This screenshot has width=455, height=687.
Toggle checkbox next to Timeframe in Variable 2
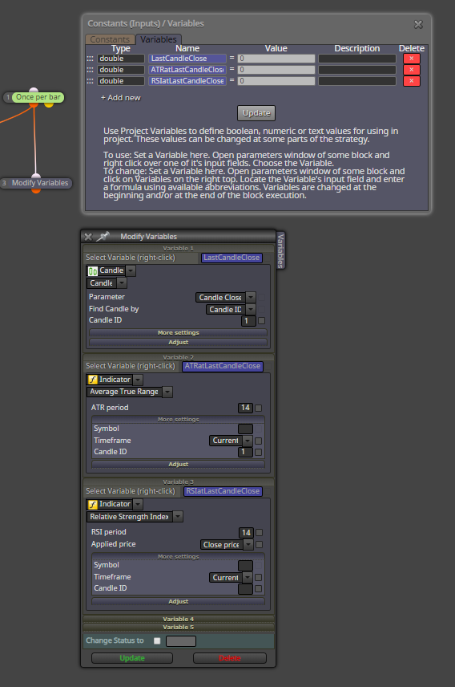(x=258, y=441)
